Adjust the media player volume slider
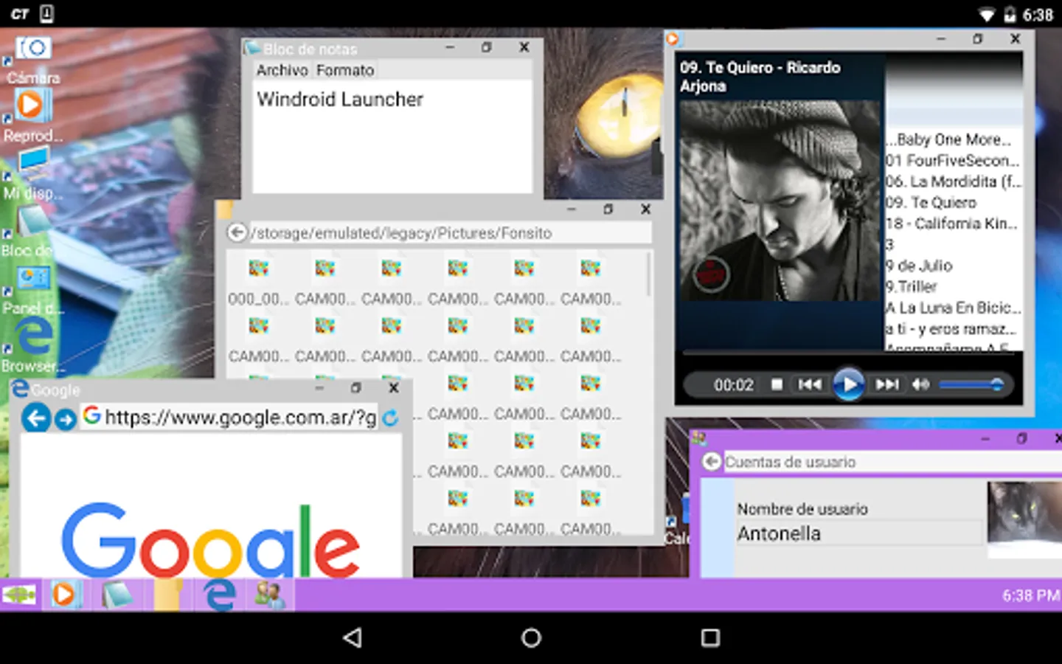Image resolution: width=1062 pixels, height=664 pixels. click(x=972, y=384)
